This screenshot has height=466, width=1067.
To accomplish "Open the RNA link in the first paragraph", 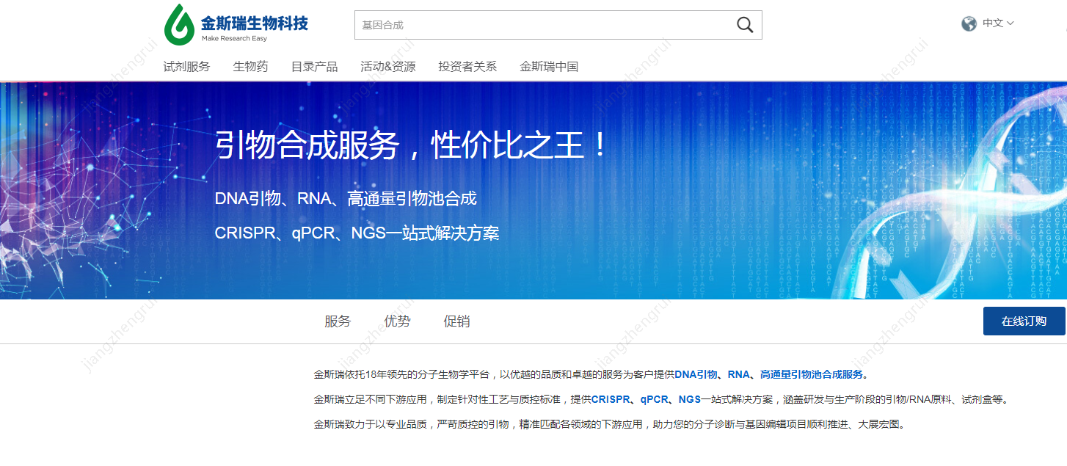I will (x=738, y=374).
